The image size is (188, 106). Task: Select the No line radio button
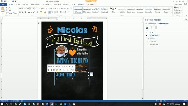point(148,39)
